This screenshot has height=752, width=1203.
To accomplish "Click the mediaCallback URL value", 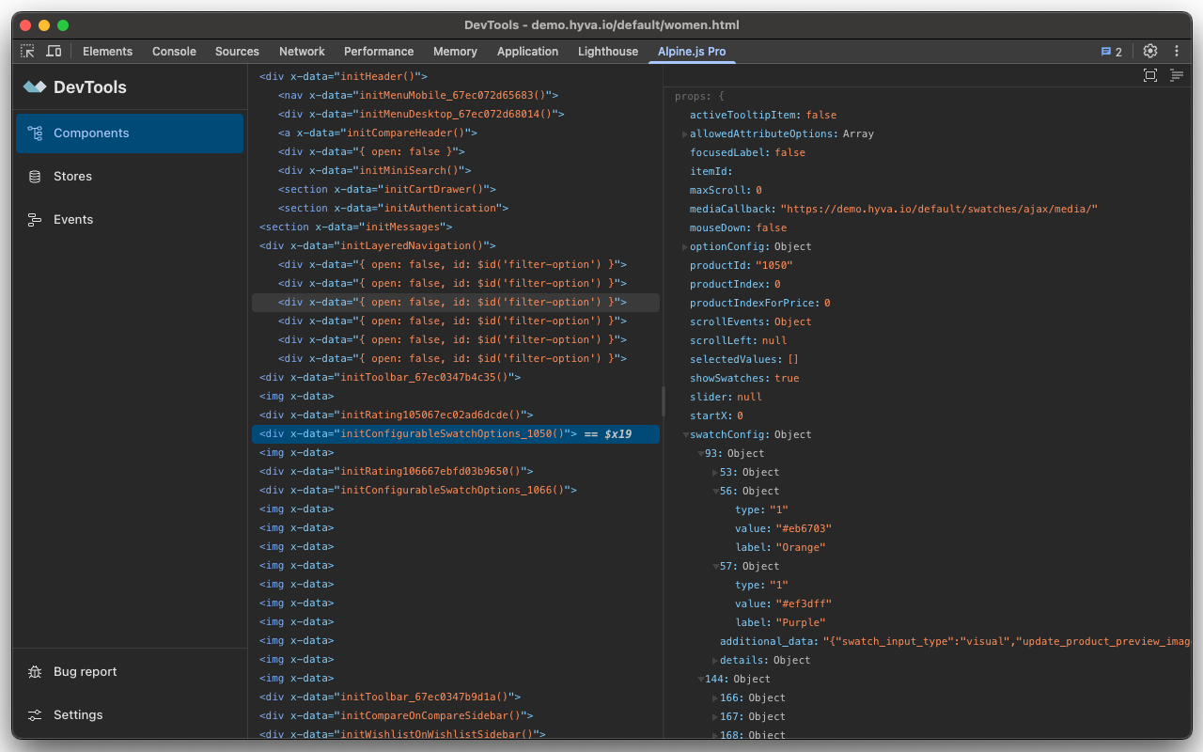I will [x=939, y=209].
